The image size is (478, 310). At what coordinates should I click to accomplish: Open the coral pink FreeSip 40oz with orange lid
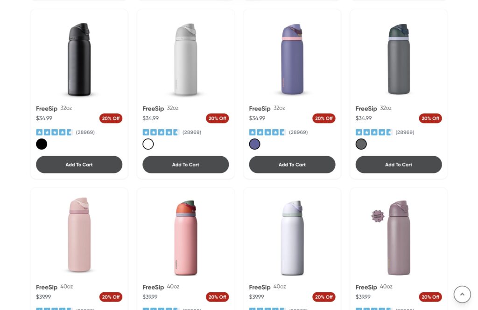[185, 238]
